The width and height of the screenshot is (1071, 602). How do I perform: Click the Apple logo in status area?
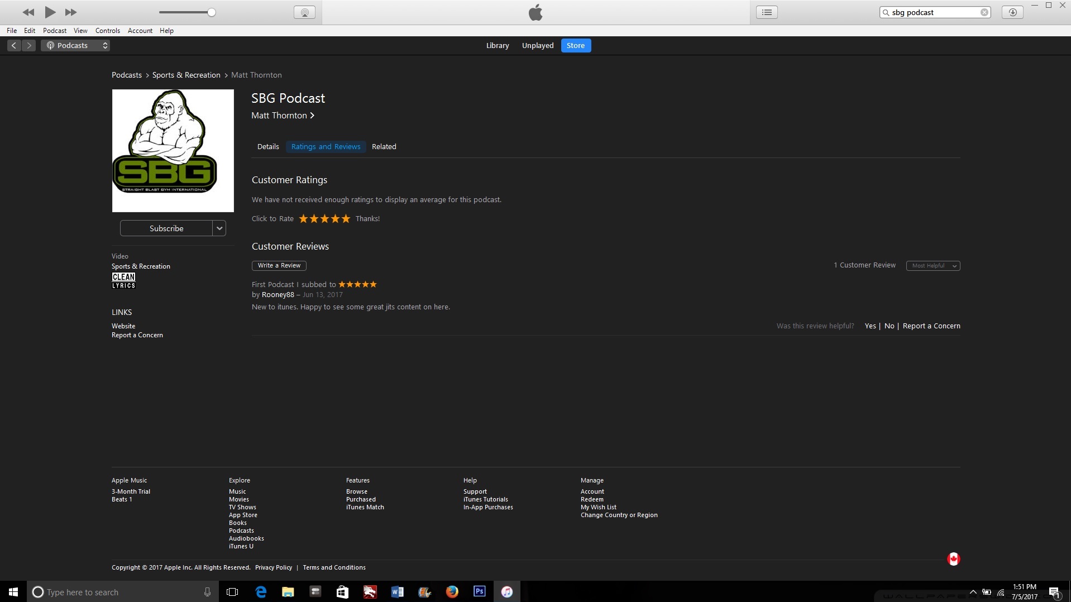535,12
